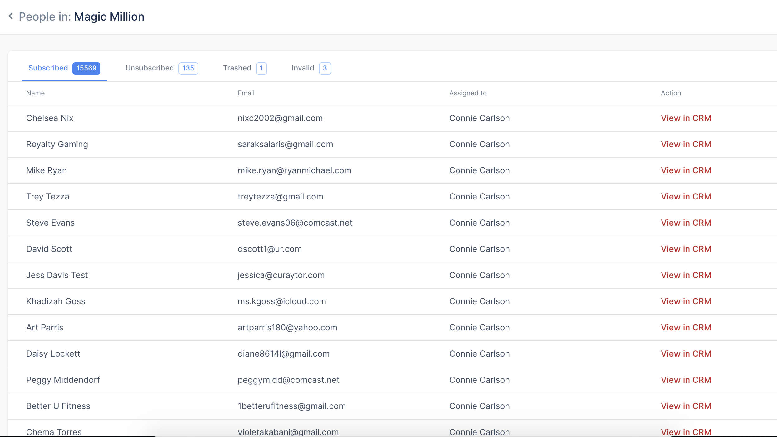The image size is (777, 437).
Task: Click the Unsubscribed count badge 135
Action: tap(188, 68)
